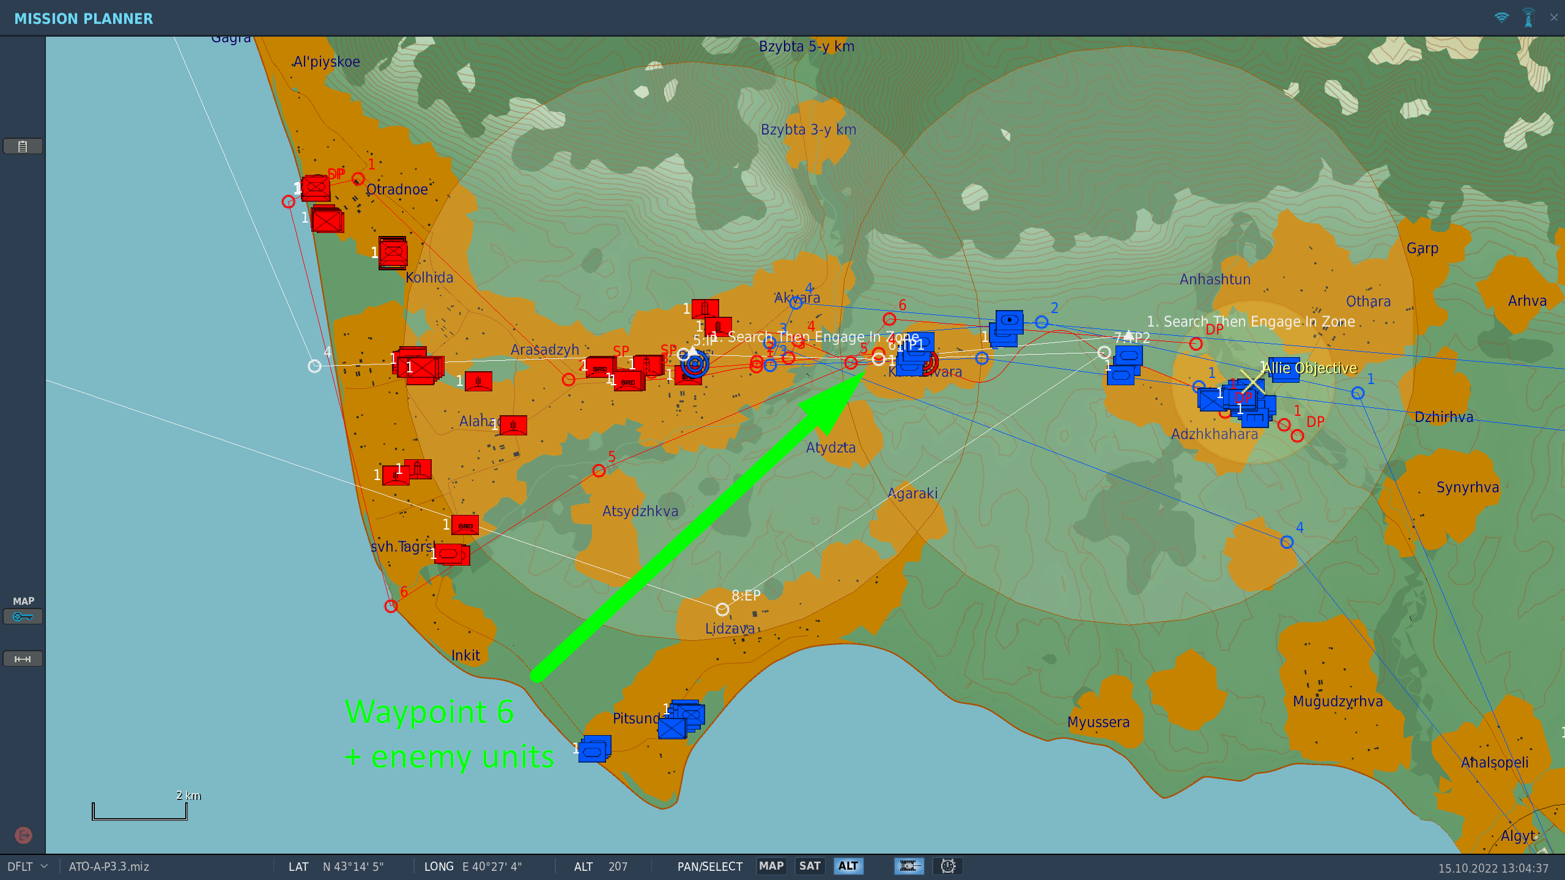Screen dimensions: 1565x880
Task: Open the clock settings button in status bar
Action: coord(947,866)
